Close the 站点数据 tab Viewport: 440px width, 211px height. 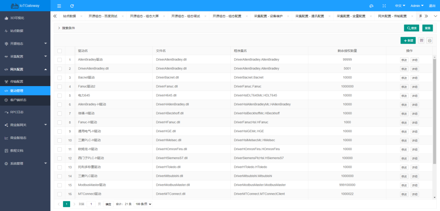[x=81, y=16]
